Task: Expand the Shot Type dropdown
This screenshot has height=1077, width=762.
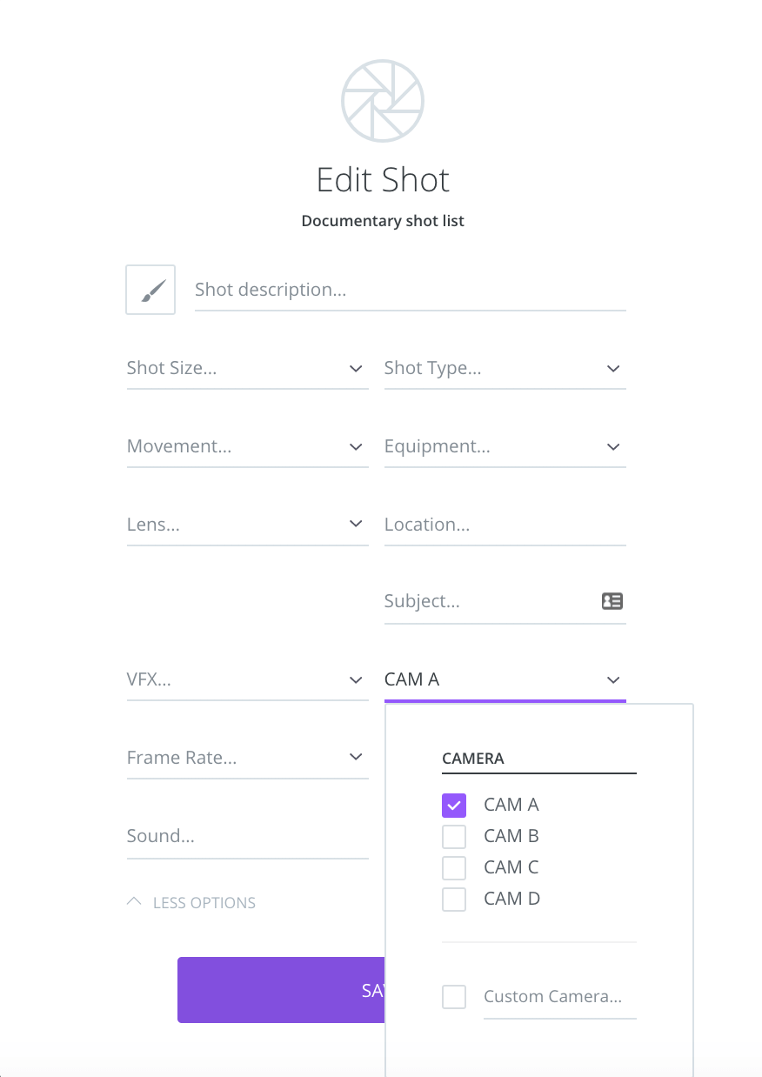Action: (505, 369)
